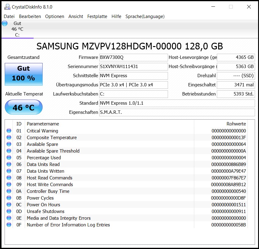The width and height of the screenshot is (259, 249).
Task: Open the Ansicht menu
Action: pos(76,16)
